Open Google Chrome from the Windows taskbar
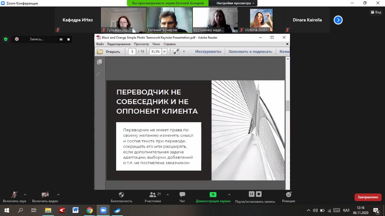This screenshot has width=385, height=216. pyautogui.click(x=89, y=210)
